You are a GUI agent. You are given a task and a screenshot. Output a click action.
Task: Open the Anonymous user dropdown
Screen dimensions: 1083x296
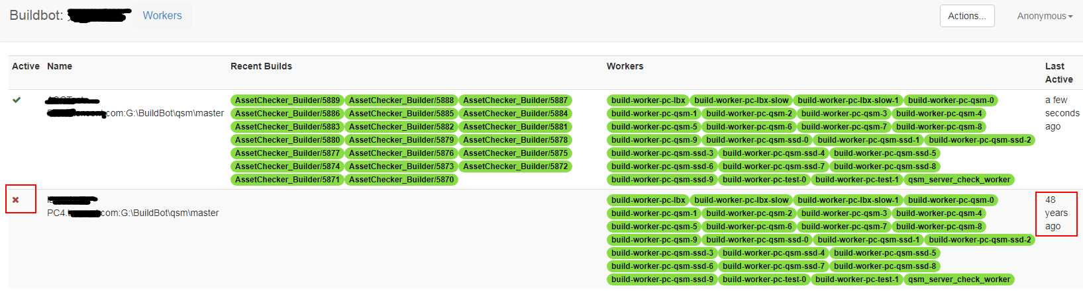pos(1045,16)
